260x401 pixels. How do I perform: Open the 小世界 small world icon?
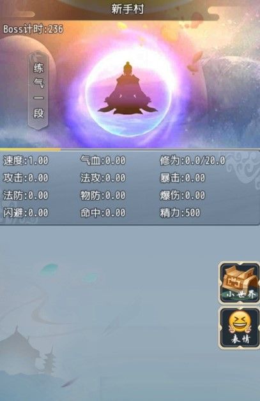[x=239, y=283]
